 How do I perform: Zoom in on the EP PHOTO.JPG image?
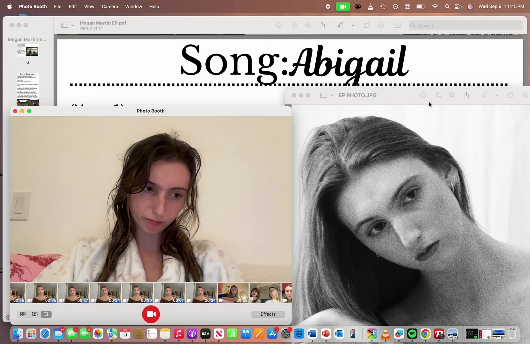[x=452, y=95]
